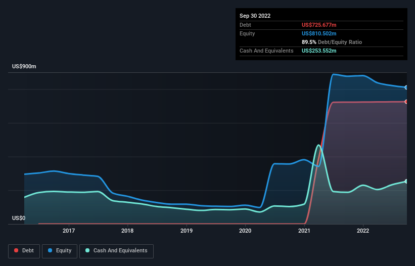Click the US$253.552m cash value
This screenshot has height=266, width=415.
pyautogui.click(x=319, y=51)
